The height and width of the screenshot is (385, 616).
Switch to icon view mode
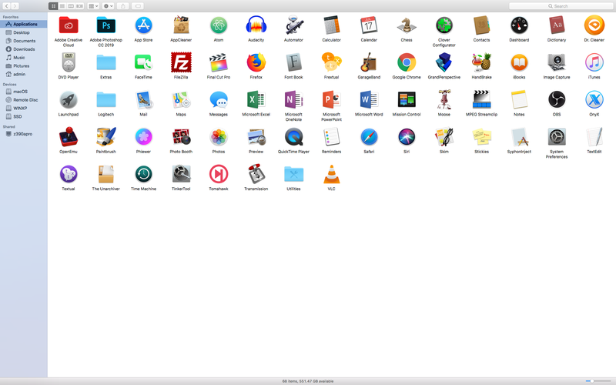pos(53,6)
